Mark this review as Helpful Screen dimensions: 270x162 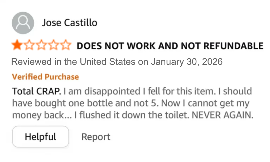point(41,137)
